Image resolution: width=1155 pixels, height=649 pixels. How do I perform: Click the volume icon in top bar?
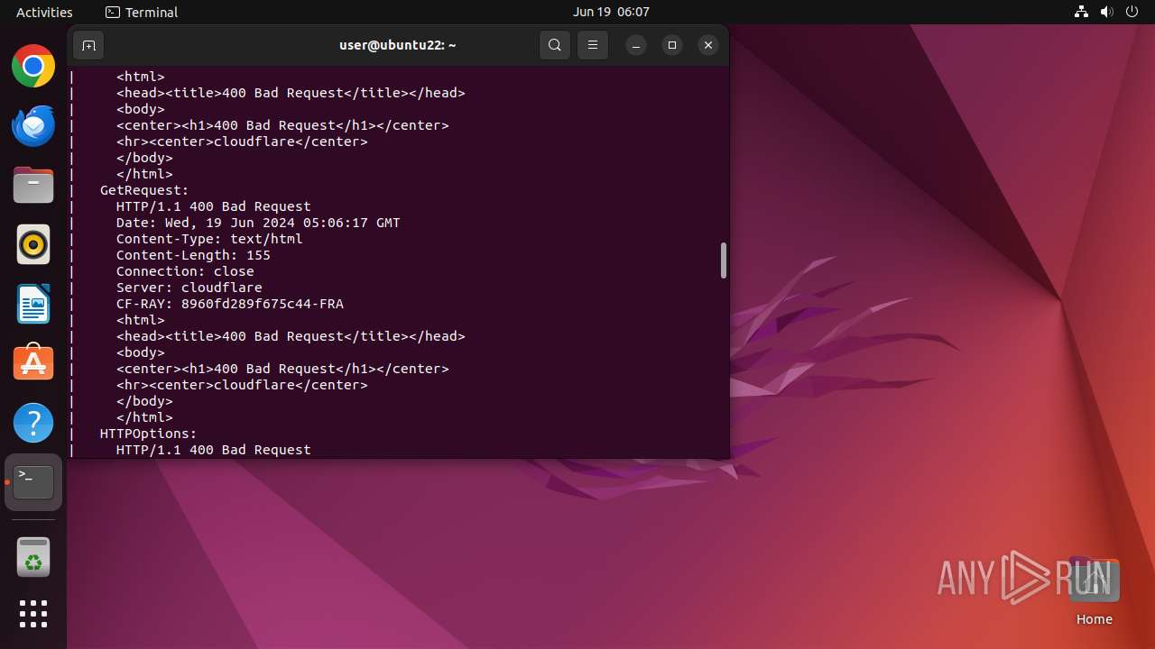point(1106,12)
